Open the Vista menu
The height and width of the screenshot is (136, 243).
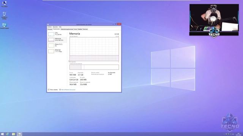pyautogui.click(x=60, y=27)
